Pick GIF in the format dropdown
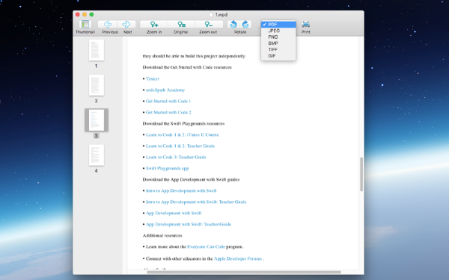The width and height of the screenshot is (449, 280). point(278,56)
